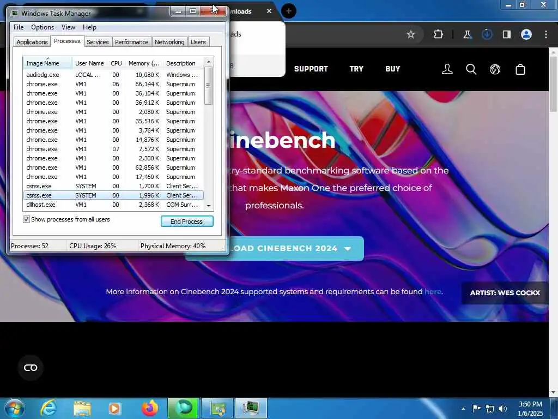Open the Chrome three-dot menu
This screenshot has width=558, height=419.
[x=546, y=34]
